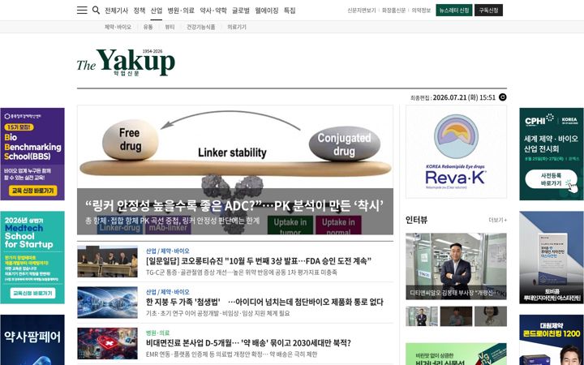The image size is (584, 365).
Task: Click the 비대면진료 article thumbnail image
Action: point(107,343)
